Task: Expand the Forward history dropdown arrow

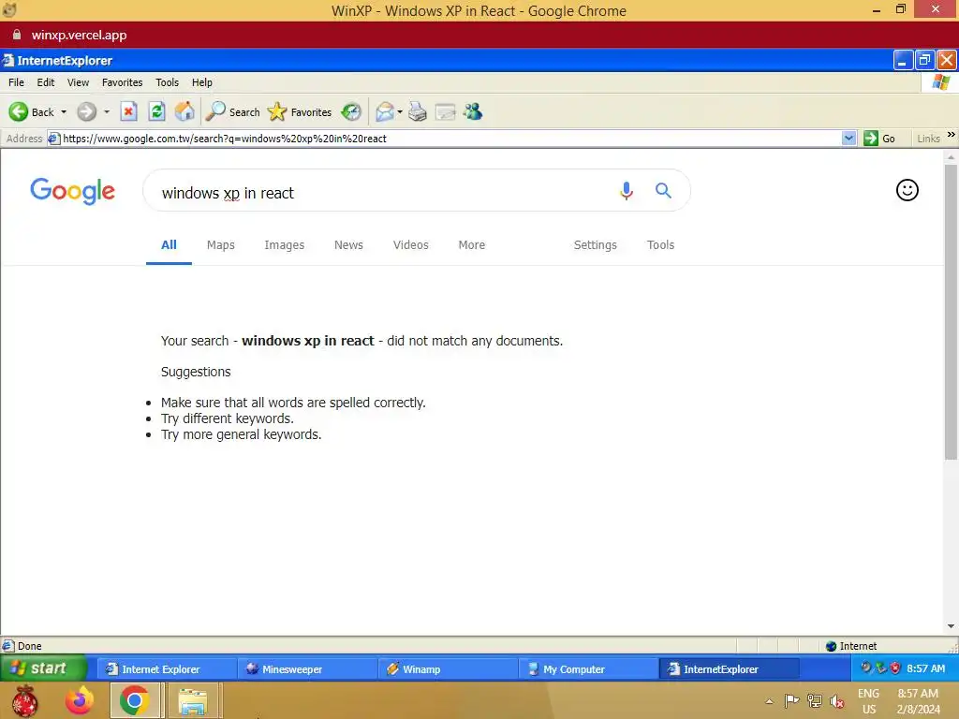Action: [x=107, y=112]
